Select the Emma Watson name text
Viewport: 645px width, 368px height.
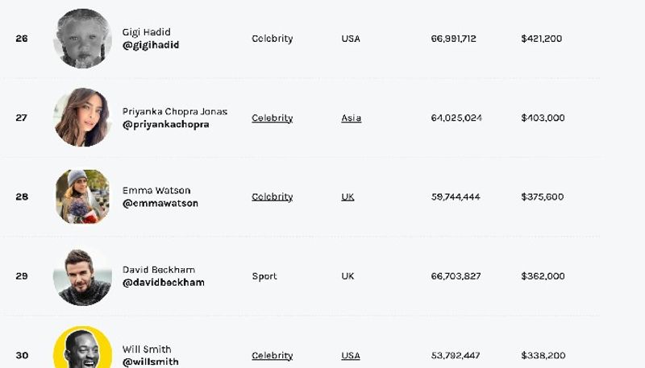(156, 191)
